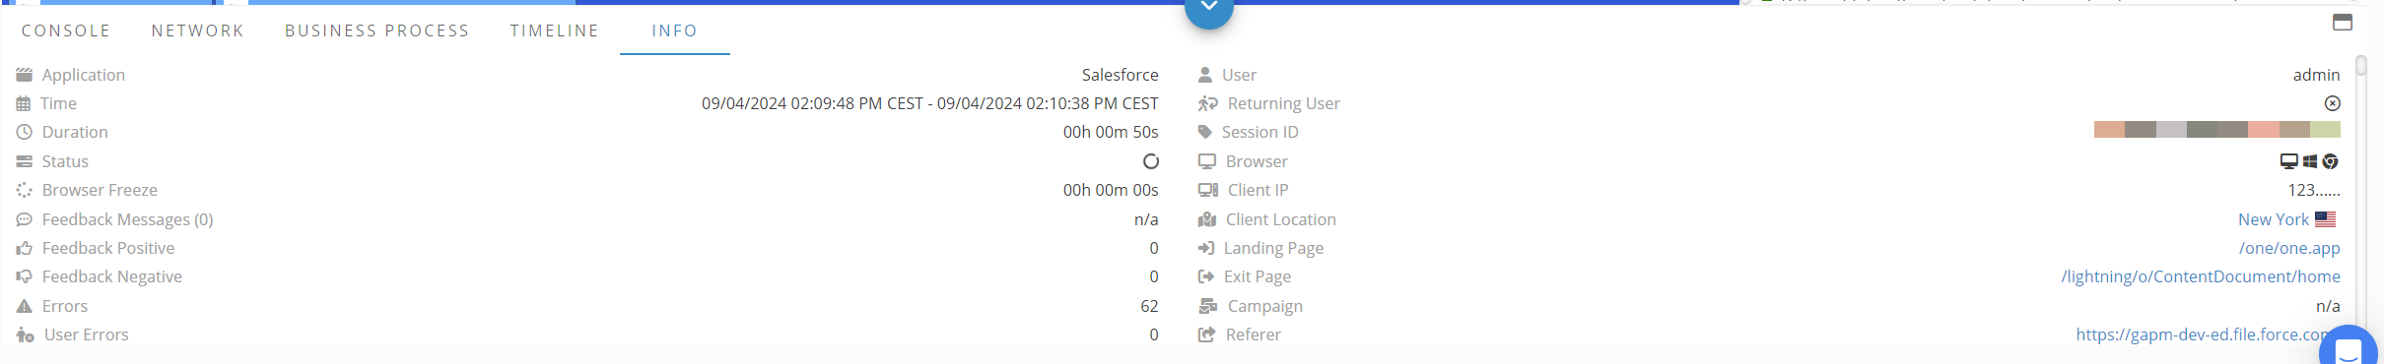Screen dimensions: 2384x364
Task: Click the Application row icon
Action: pos(25,75)
